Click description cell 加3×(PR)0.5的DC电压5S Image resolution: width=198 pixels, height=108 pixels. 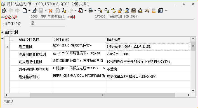[x=79, y=47]
